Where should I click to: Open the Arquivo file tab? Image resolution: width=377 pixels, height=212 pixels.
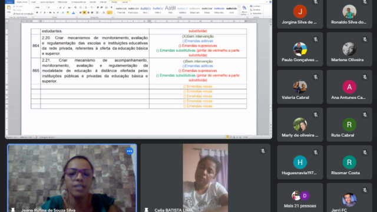[9, 2]
